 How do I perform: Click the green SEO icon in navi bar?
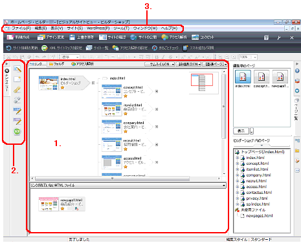(x=17, y=131)
